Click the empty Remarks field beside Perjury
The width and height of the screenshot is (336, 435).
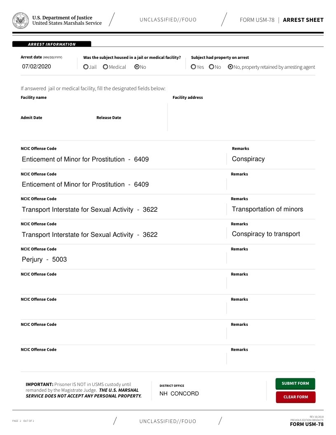[x=271, y=260]
